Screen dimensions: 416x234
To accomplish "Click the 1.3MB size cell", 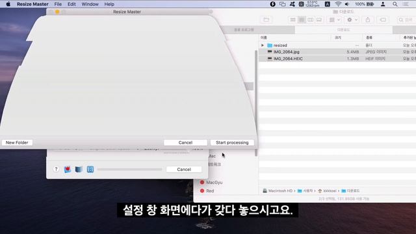I will [x=352, y=58].
